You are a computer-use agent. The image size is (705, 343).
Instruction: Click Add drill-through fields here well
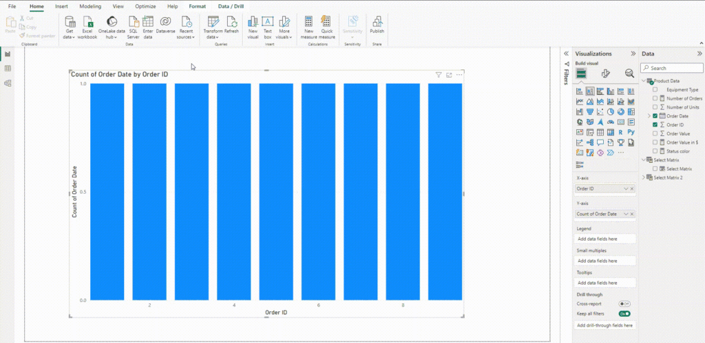(605, 325)
